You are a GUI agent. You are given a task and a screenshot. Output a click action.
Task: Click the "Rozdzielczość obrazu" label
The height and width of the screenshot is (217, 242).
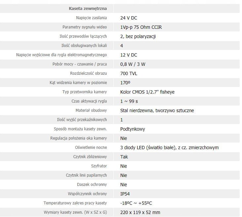pos(91,73)
